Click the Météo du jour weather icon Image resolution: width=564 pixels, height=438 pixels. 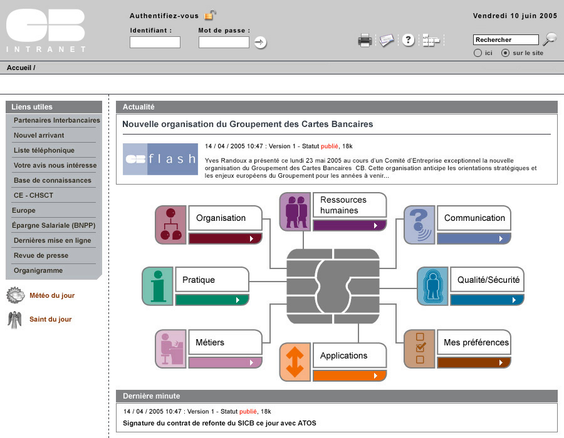[16, 295]
